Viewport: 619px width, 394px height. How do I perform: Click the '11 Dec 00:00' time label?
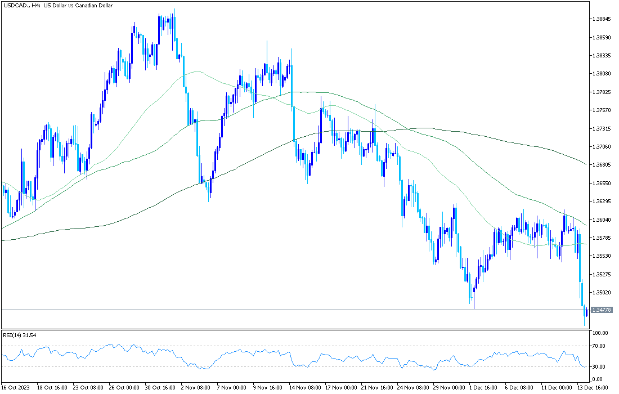pos(557,388)
